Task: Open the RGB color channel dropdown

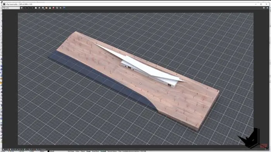Action: [x=11, y=8]
